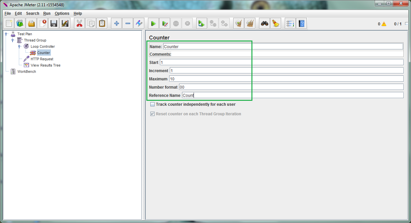Open the Run menu
411x223 pixels.
(47, 14)
